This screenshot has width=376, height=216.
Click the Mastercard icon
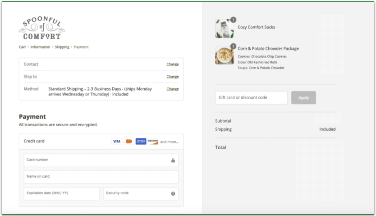[129, 142]
